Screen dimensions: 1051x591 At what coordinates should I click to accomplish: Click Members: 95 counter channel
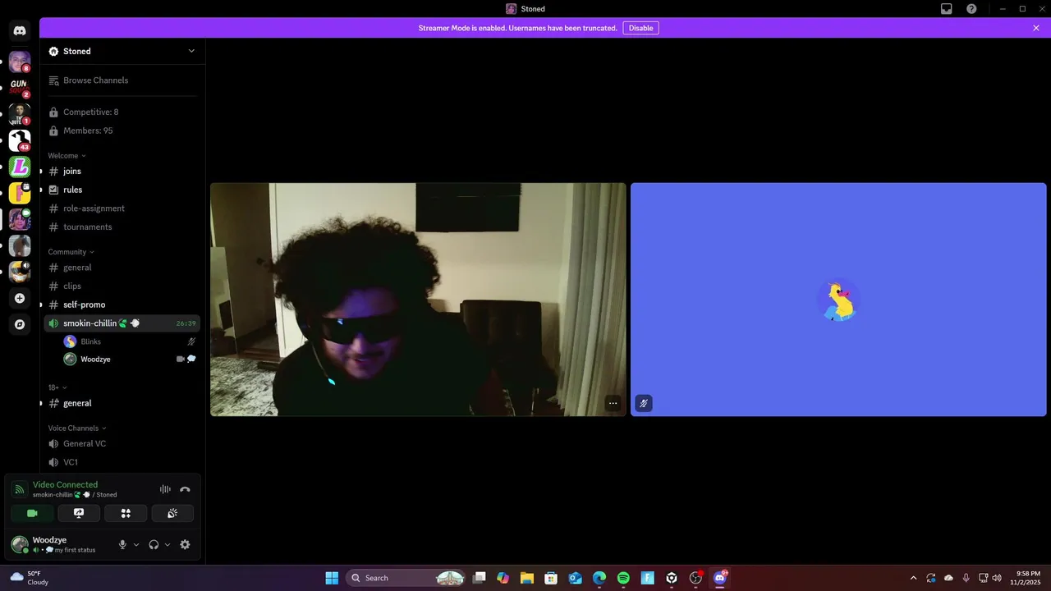pyautogui.click(x=122, y=131)
